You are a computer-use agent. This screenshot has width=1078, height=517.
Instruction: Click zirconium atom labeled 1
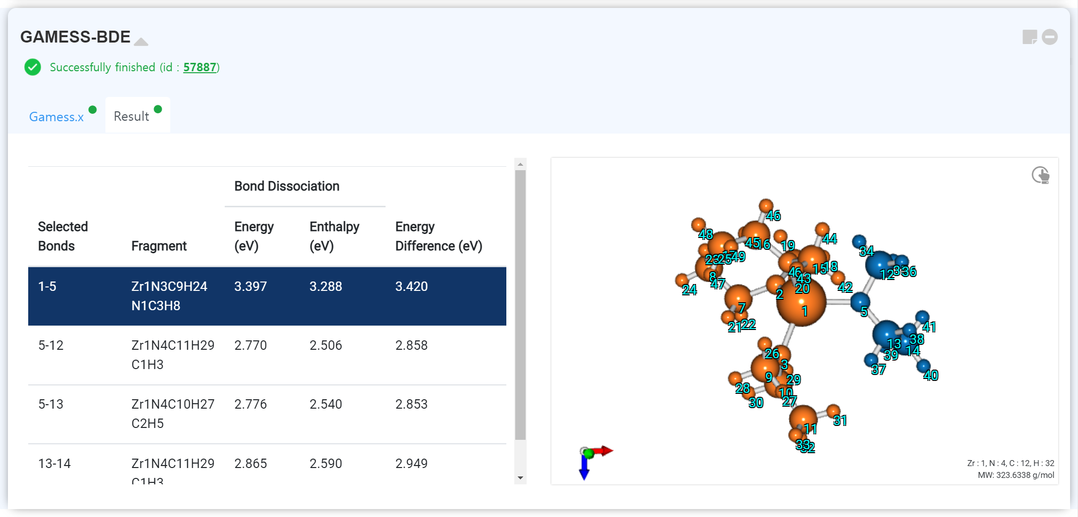click(801, 301)
